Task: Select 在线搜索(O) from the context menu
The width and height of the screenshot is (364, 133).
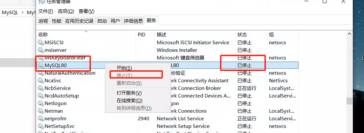Action: pyautogui.click(x=129, y=101)
